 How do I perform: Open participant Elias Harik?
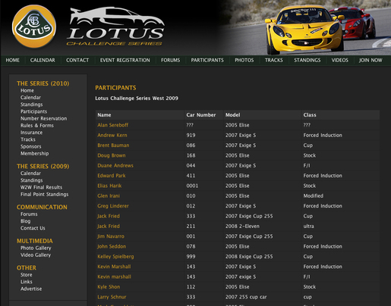click(x=109, y=186)
